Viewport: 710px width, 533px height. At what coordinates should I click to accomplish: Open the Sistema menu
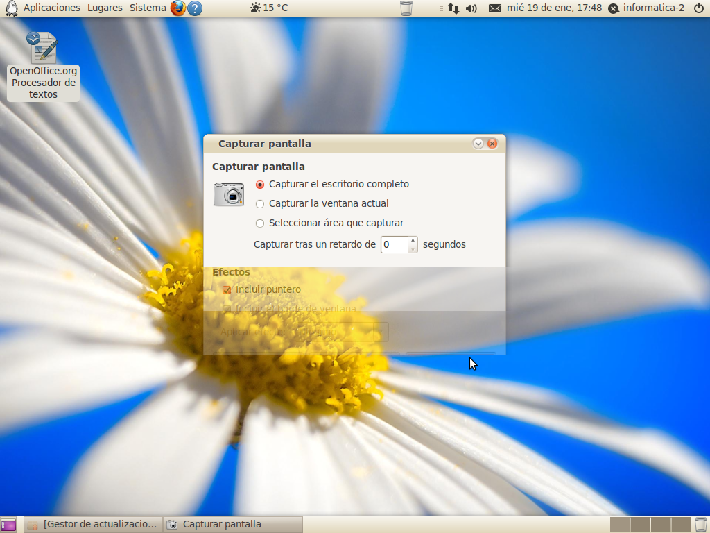pos(148,8)
